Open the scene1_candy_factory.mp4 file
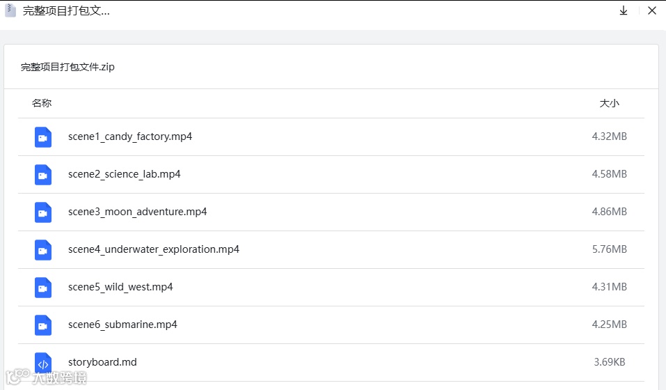The image size is (666, 390). [x=130, y=136]
